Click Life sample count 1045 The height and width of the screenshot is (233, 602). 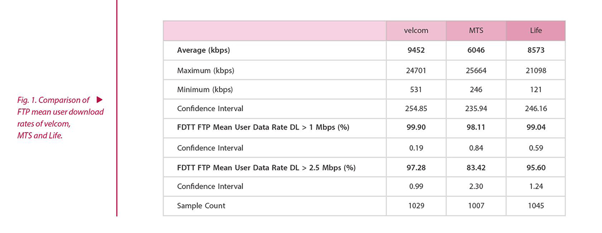pyautogui.click(x=536, y=206)
